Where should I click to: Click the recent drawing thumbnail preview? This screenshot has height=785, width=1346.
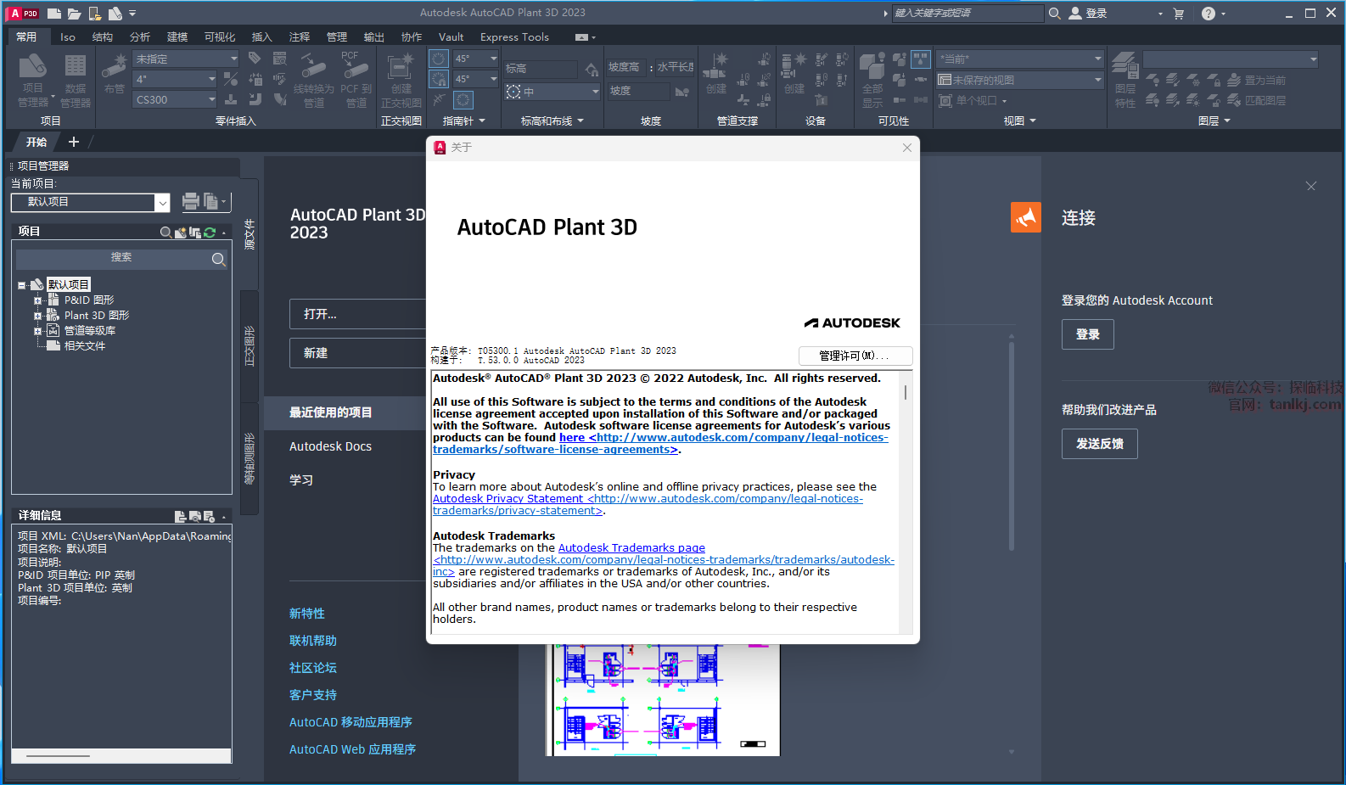point(663,700)
